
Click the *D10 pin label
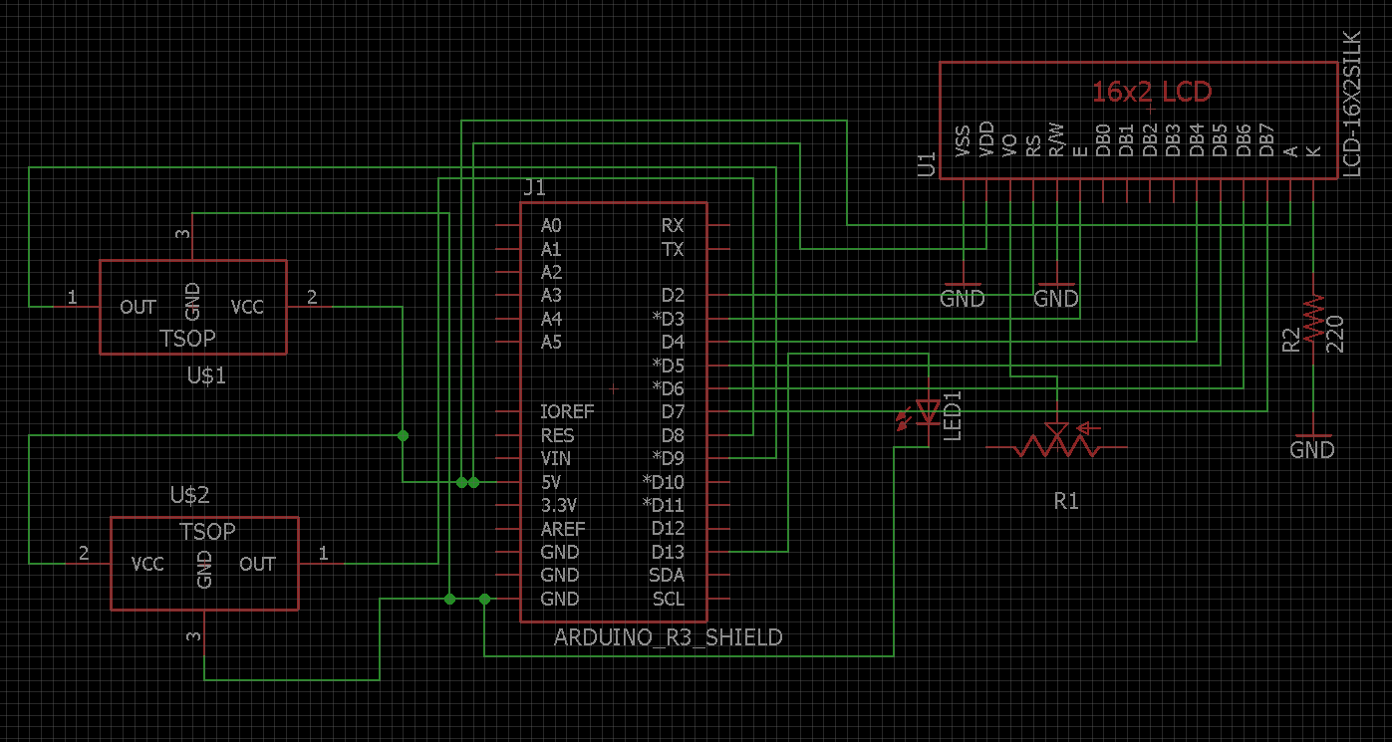(664, 482)
